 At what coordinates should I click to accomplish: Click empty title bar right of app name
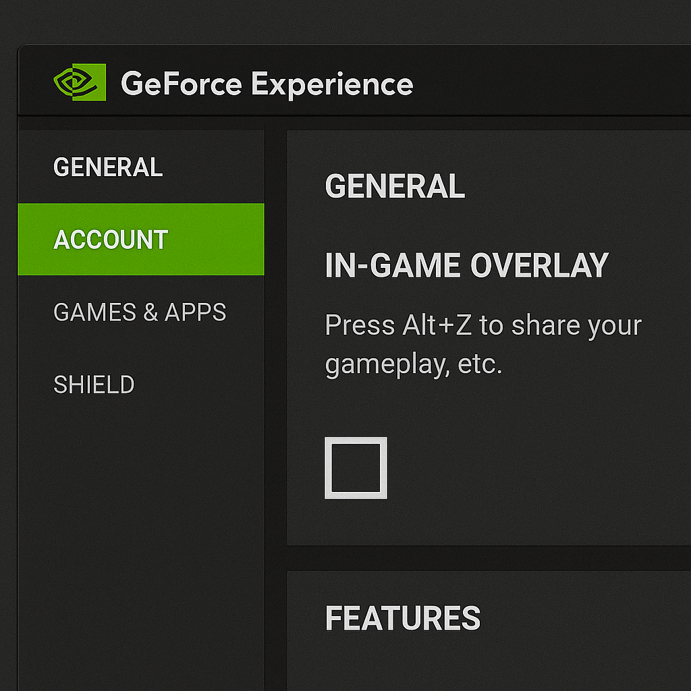(553, 84)
